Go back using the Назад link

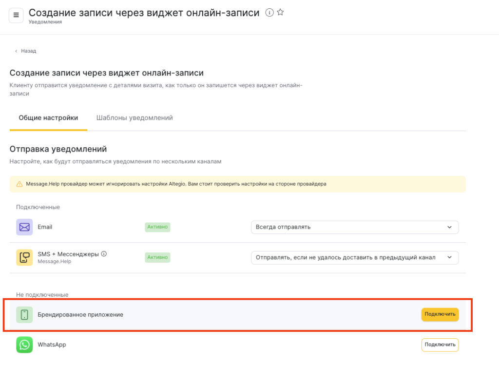pyautogui.click(x=25, y=51)
